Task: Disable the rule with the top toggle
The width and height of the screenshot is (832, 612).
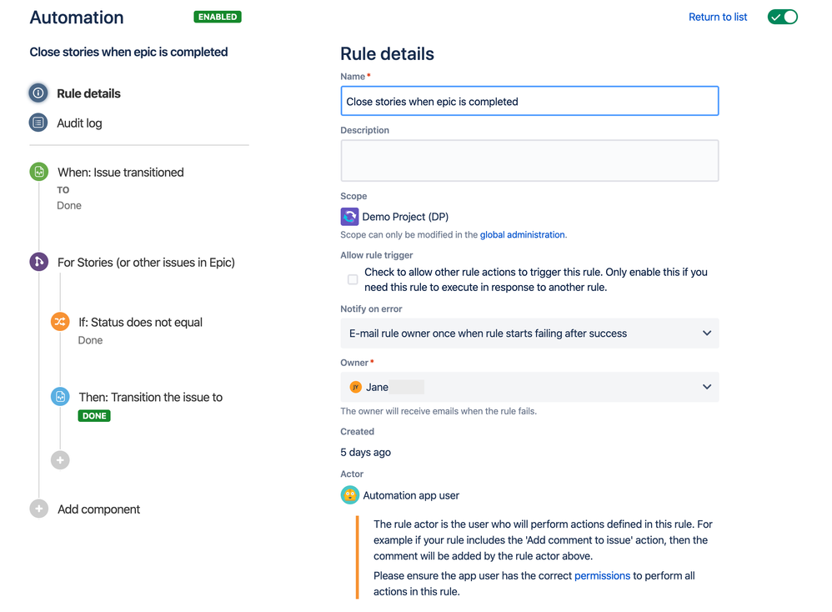Action: pyautogui.click(x=783, y=17)
